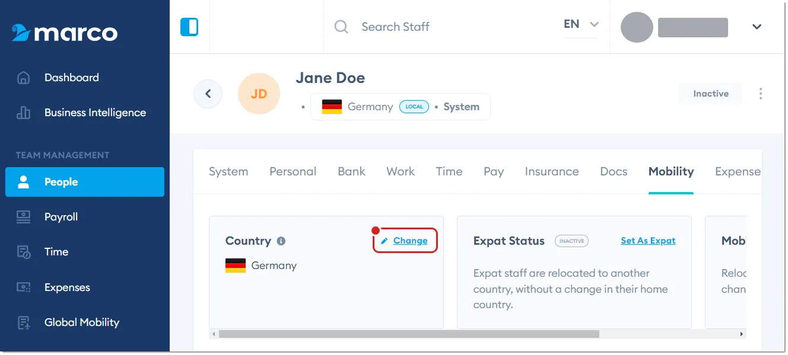Click the user avatar circle

[x=637, y=27]
